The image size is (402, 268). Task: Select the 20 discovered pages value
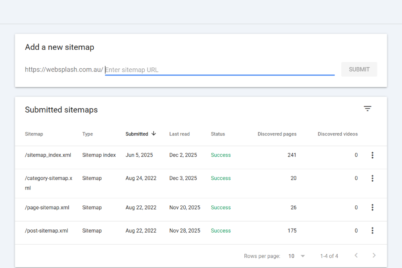coord(293,178)
